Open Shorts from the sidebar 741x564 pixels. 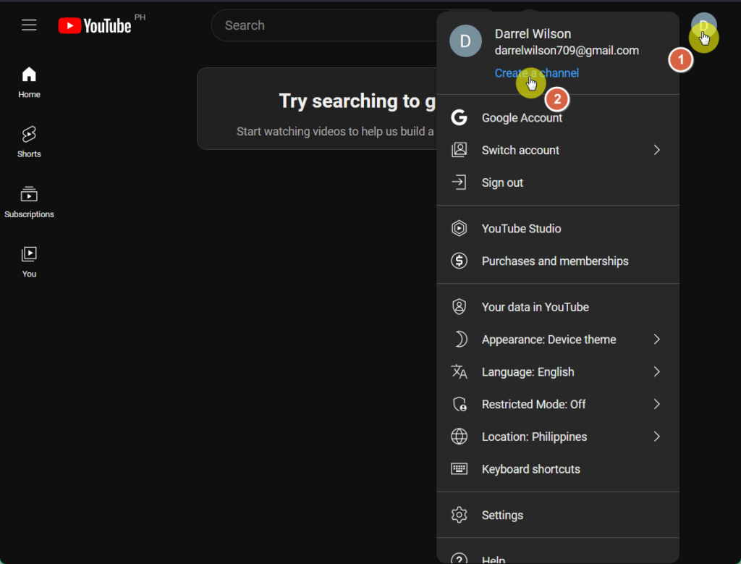[x=29, y=142]
